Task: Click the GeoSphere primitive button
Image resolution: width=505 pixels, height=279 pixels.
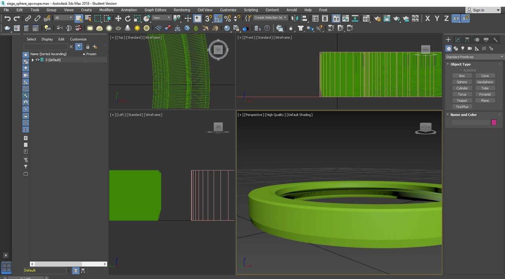Action: (485, 82)
